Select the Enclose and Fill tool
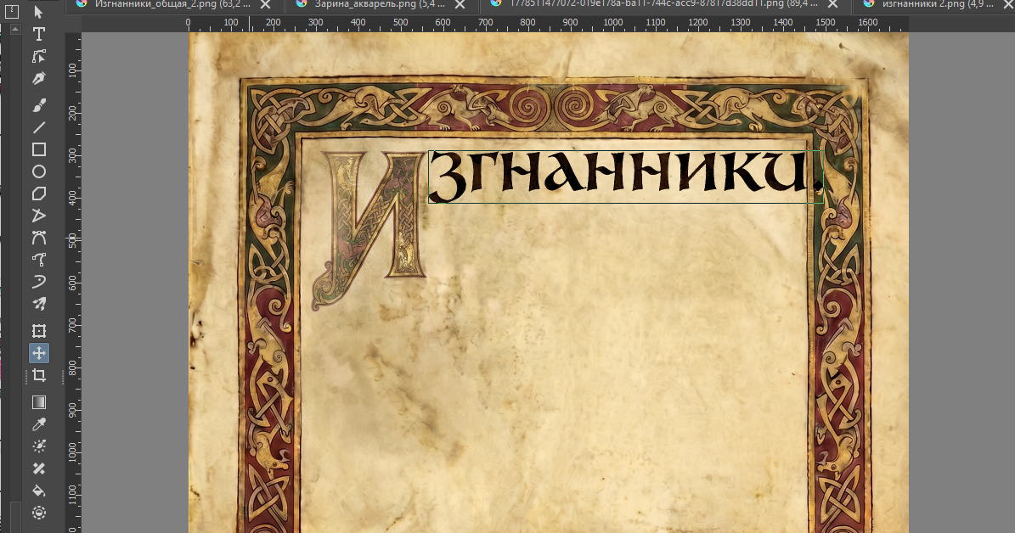This screenshot has width=1015, height=533. (39, 513)
